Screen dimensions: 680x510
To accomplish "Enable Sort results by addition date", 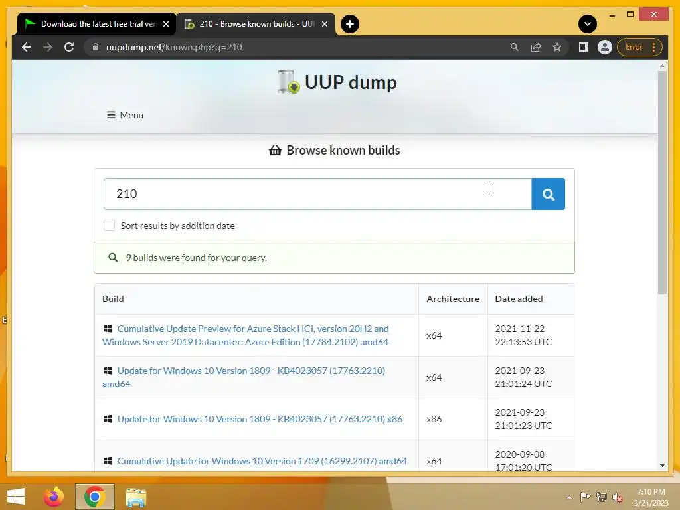I will point(110,226).
